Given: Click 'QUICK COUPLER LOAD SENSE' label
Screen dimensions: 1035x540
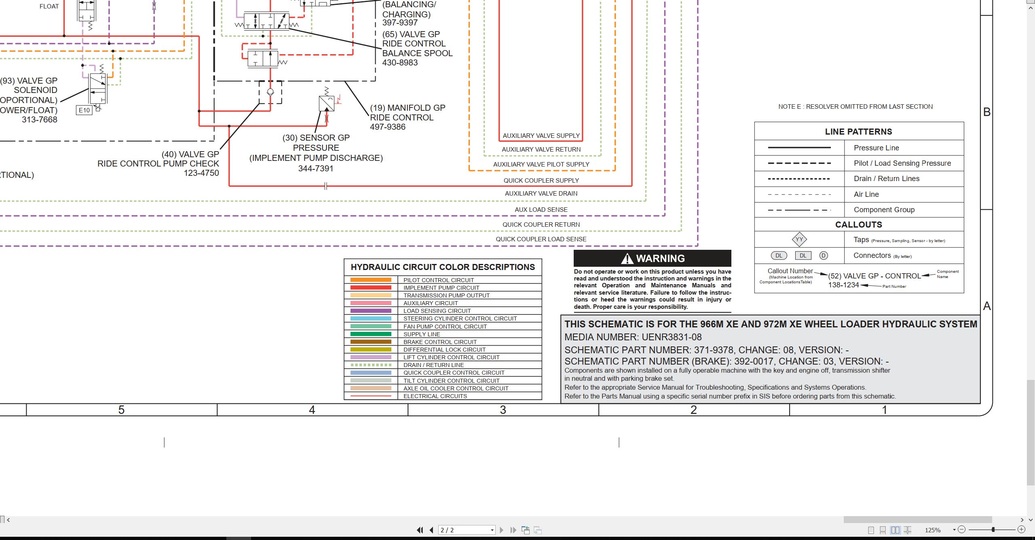Looking at the screenshot, I should pos(541,239).
